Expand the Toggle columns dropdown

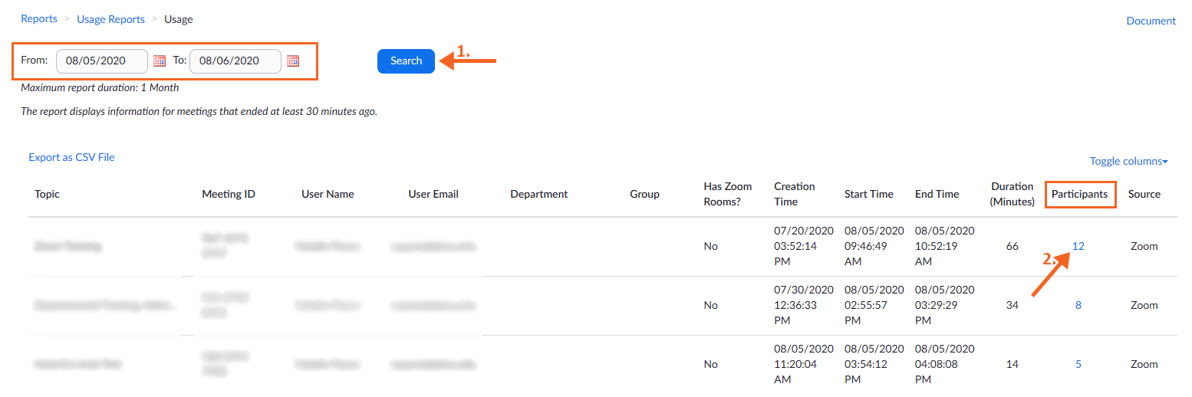coord(1128,162)
